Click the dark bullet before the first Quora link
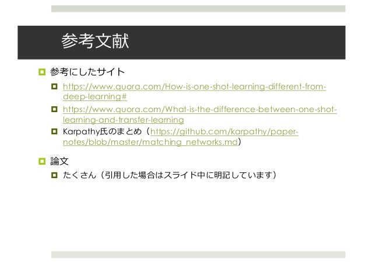 pyautogui.click(x=54, y=86)
